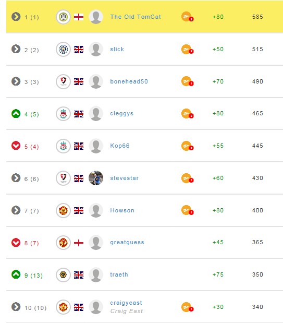Open stevestar's profile photo

(x=96, y=178)
